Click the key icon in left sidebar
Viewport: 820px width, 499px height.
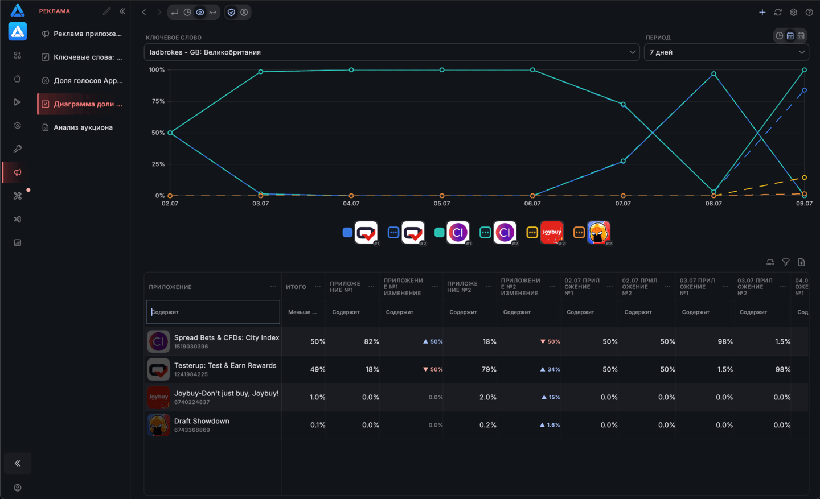pos(18,149)
